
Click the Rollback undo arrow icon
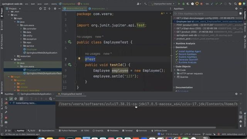point(230,4)
